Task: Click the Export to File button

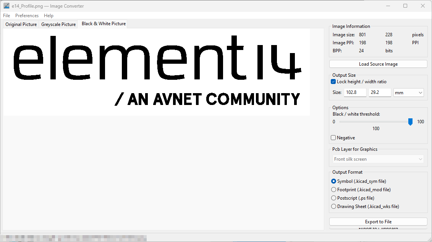Action: (x=378, y=222)
